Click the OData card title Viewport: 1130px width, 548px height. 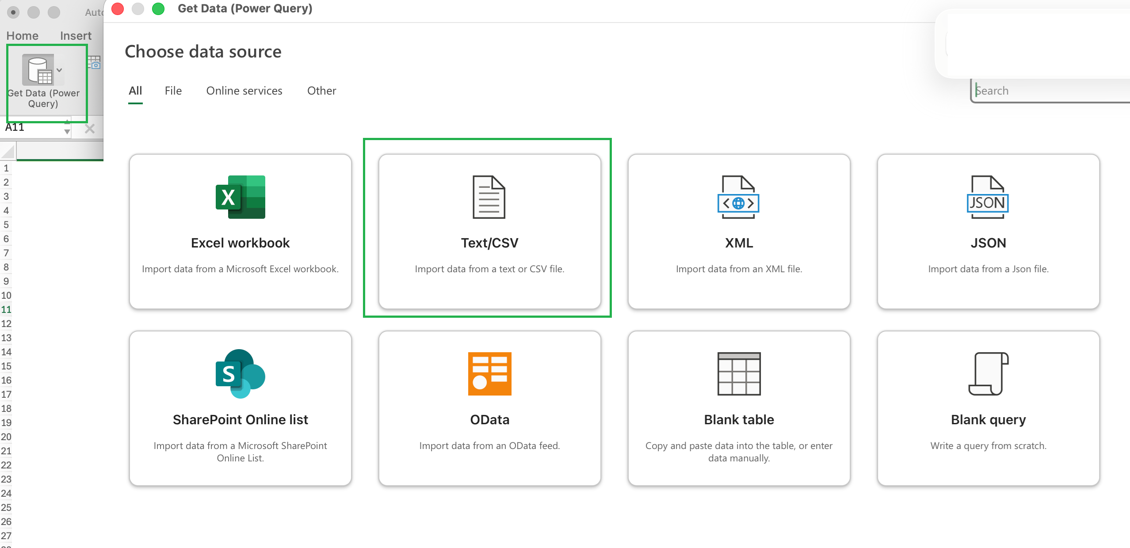pyautogui.click(x=489, y=420)
